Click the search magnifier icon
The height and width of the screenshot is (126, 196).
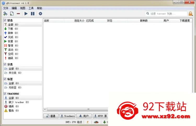(148, 14)
